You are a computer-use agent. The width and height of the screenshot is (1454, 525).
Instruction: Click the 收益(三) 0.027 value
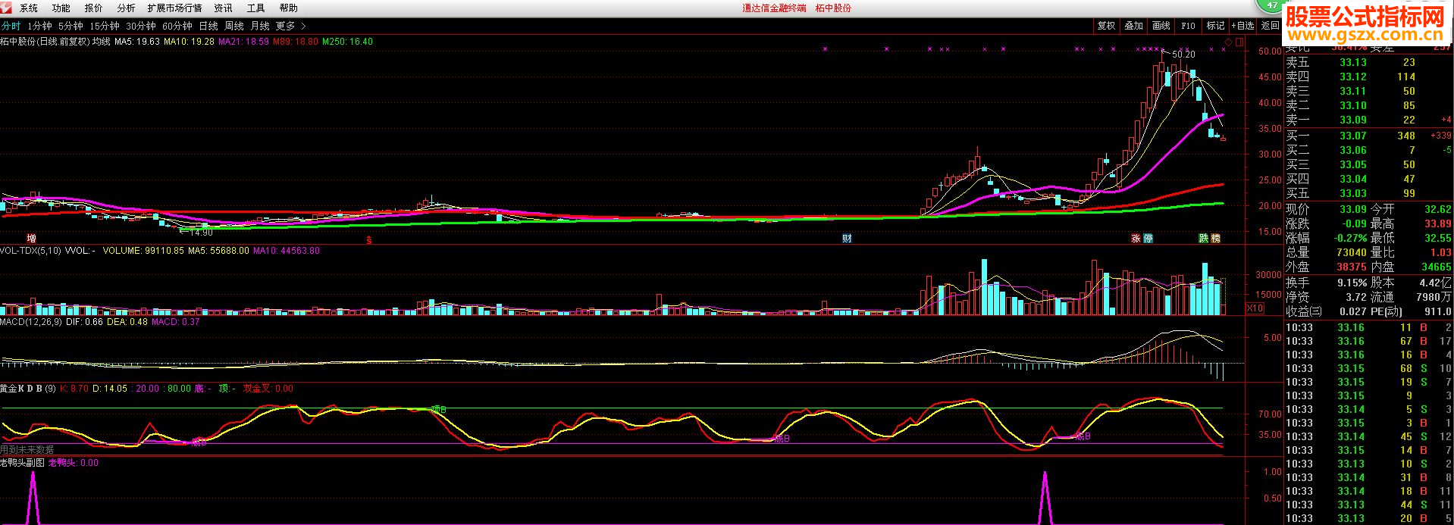click(x=1353, y=311)
